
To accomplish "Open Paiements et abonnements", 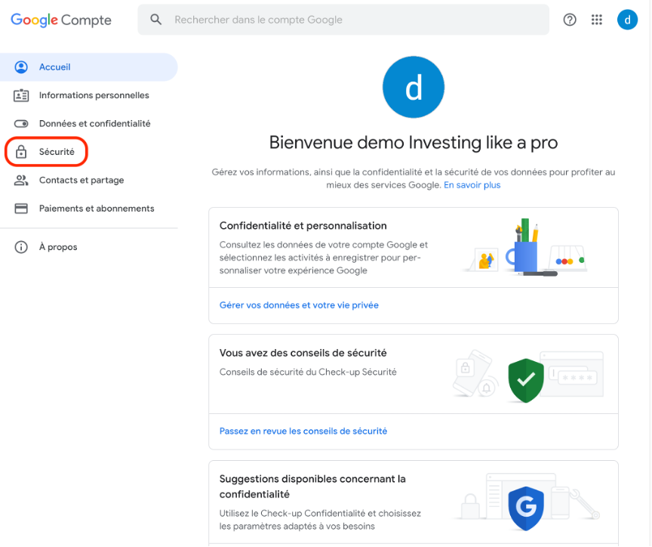I will tap(88, 209).
